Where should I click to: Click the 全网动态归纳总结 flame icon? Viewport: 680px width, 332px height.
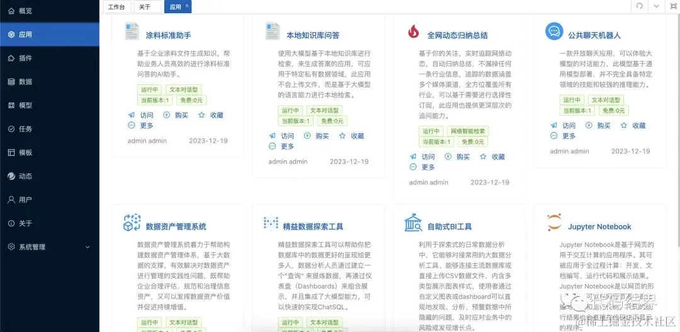413,31
